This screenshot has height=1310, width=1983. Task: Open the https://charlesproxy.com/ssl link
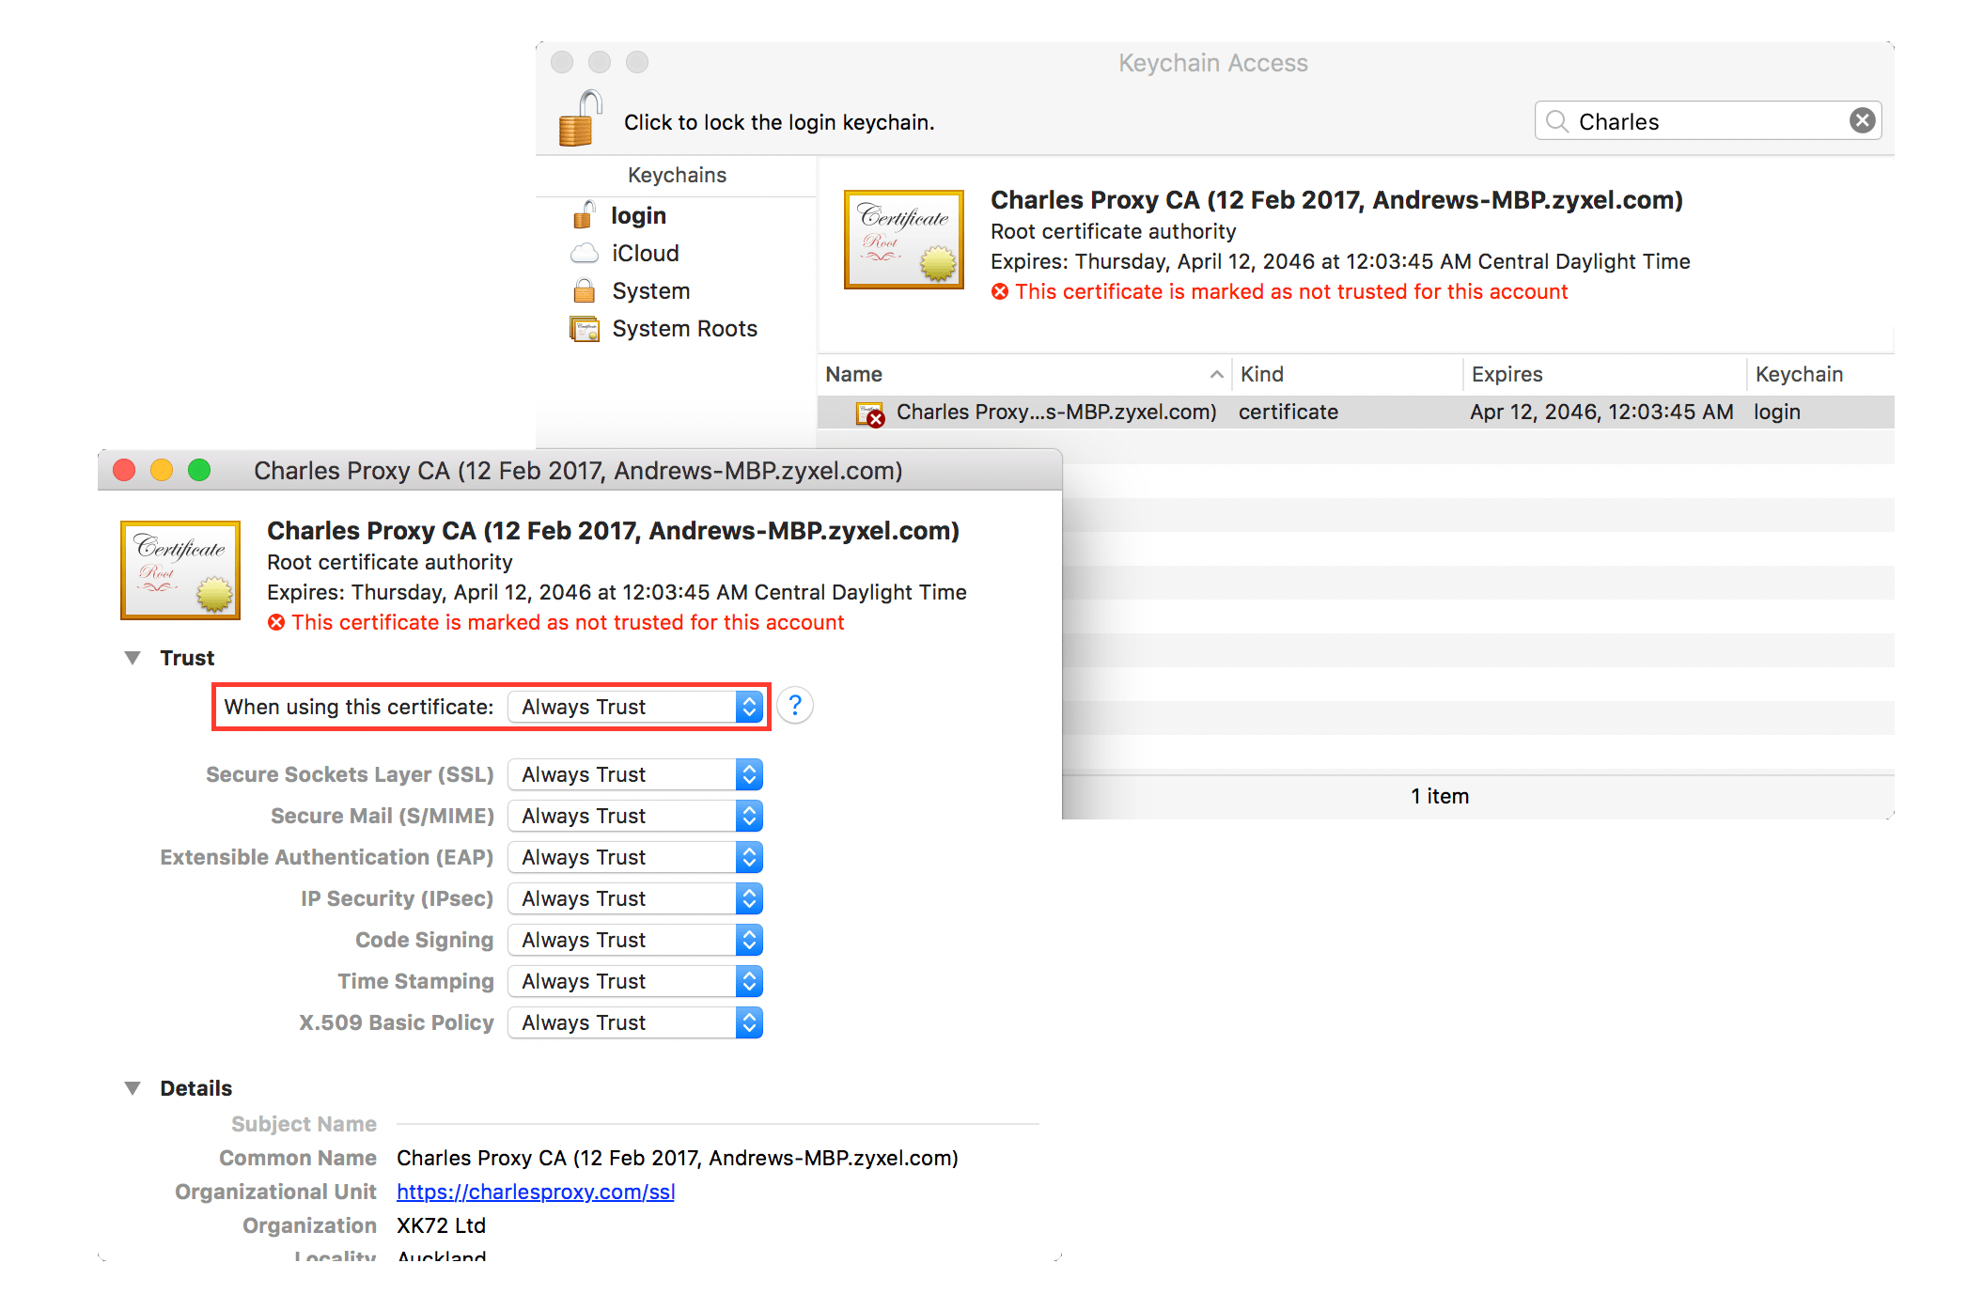point(535,1192)
